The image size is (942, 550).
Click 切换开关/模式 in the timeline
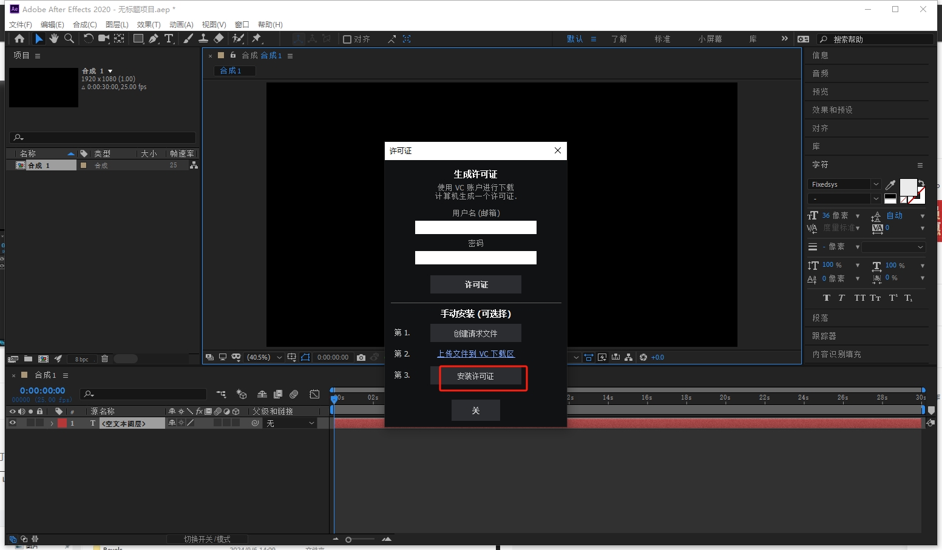pyautogui.click(x=207, y=539)
